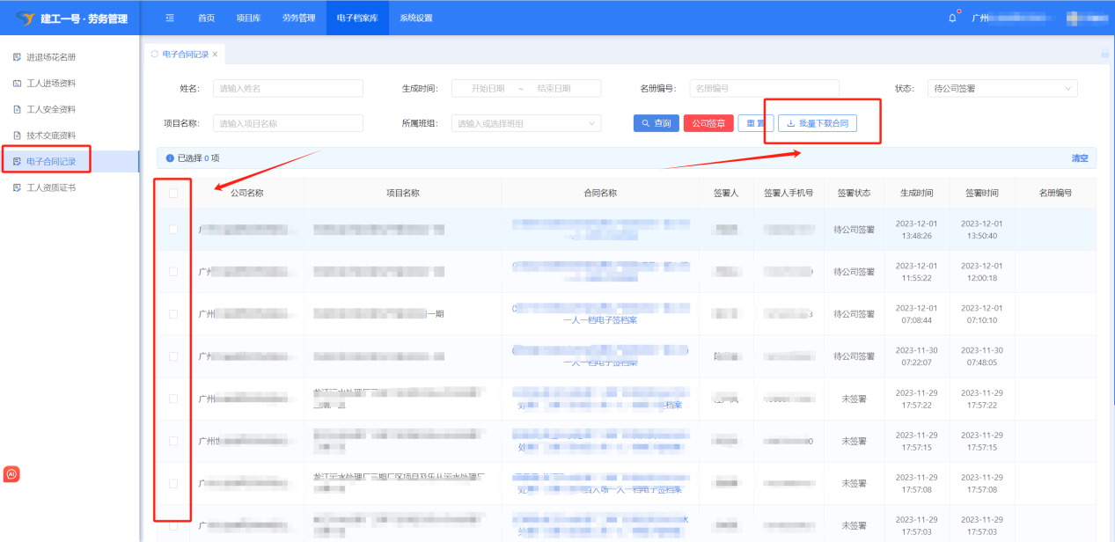Viewport: 1115px width, 542px height.
Task: Open 进退场花名册 in sidebar
Action: tap(50, 57)
